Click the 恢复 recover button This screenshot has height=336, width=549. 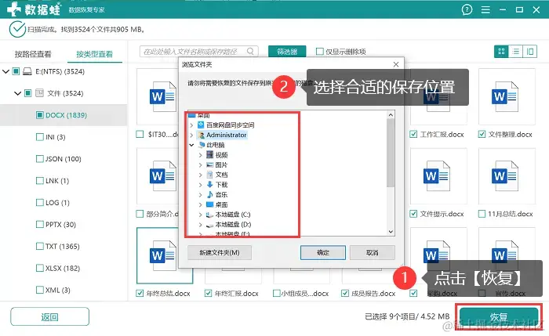point(499,316)
